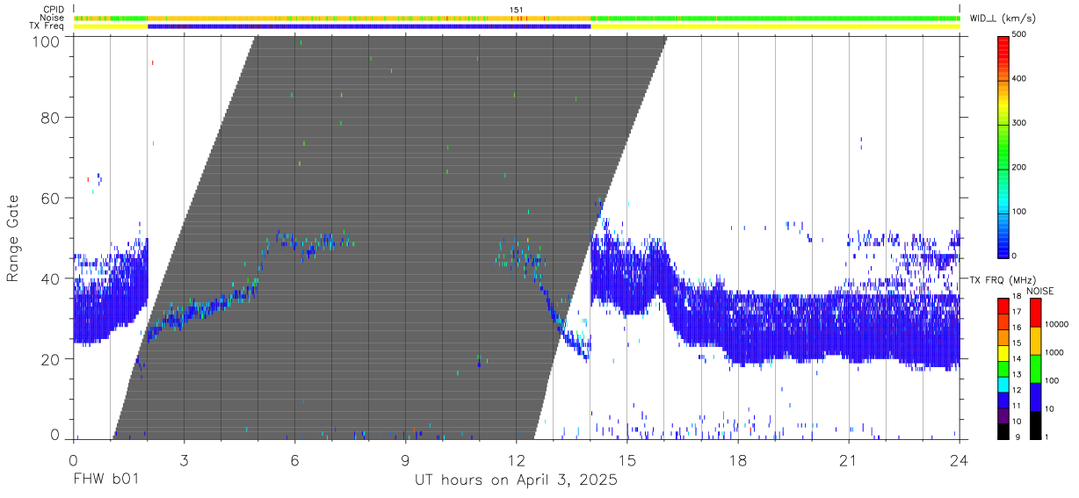Select the yellow 14–15 MHz frequency swatch
The image size is (1079, 498).
coord(1003,353)
